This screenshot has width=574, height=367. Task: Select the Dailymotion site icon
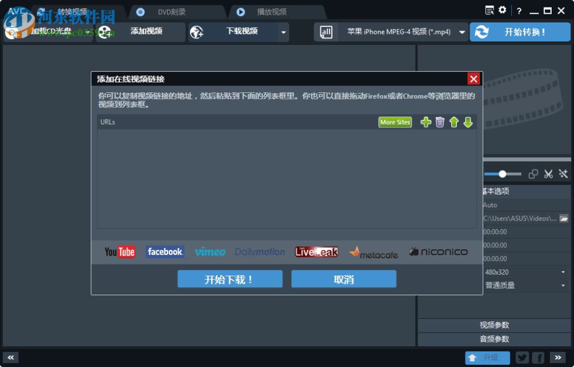pyautogui.click(x=259, y=251)
